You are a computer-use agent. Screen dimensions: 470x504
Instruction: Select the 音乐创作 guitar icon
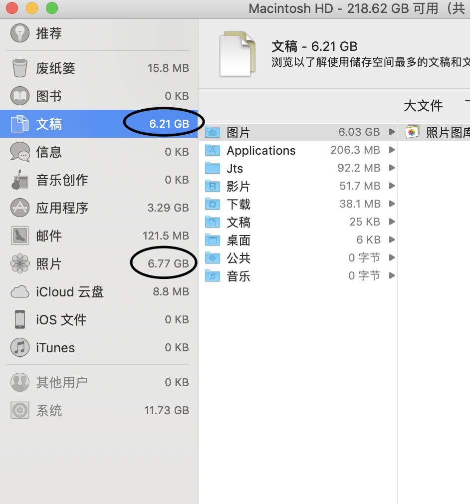tap(19, 180)
